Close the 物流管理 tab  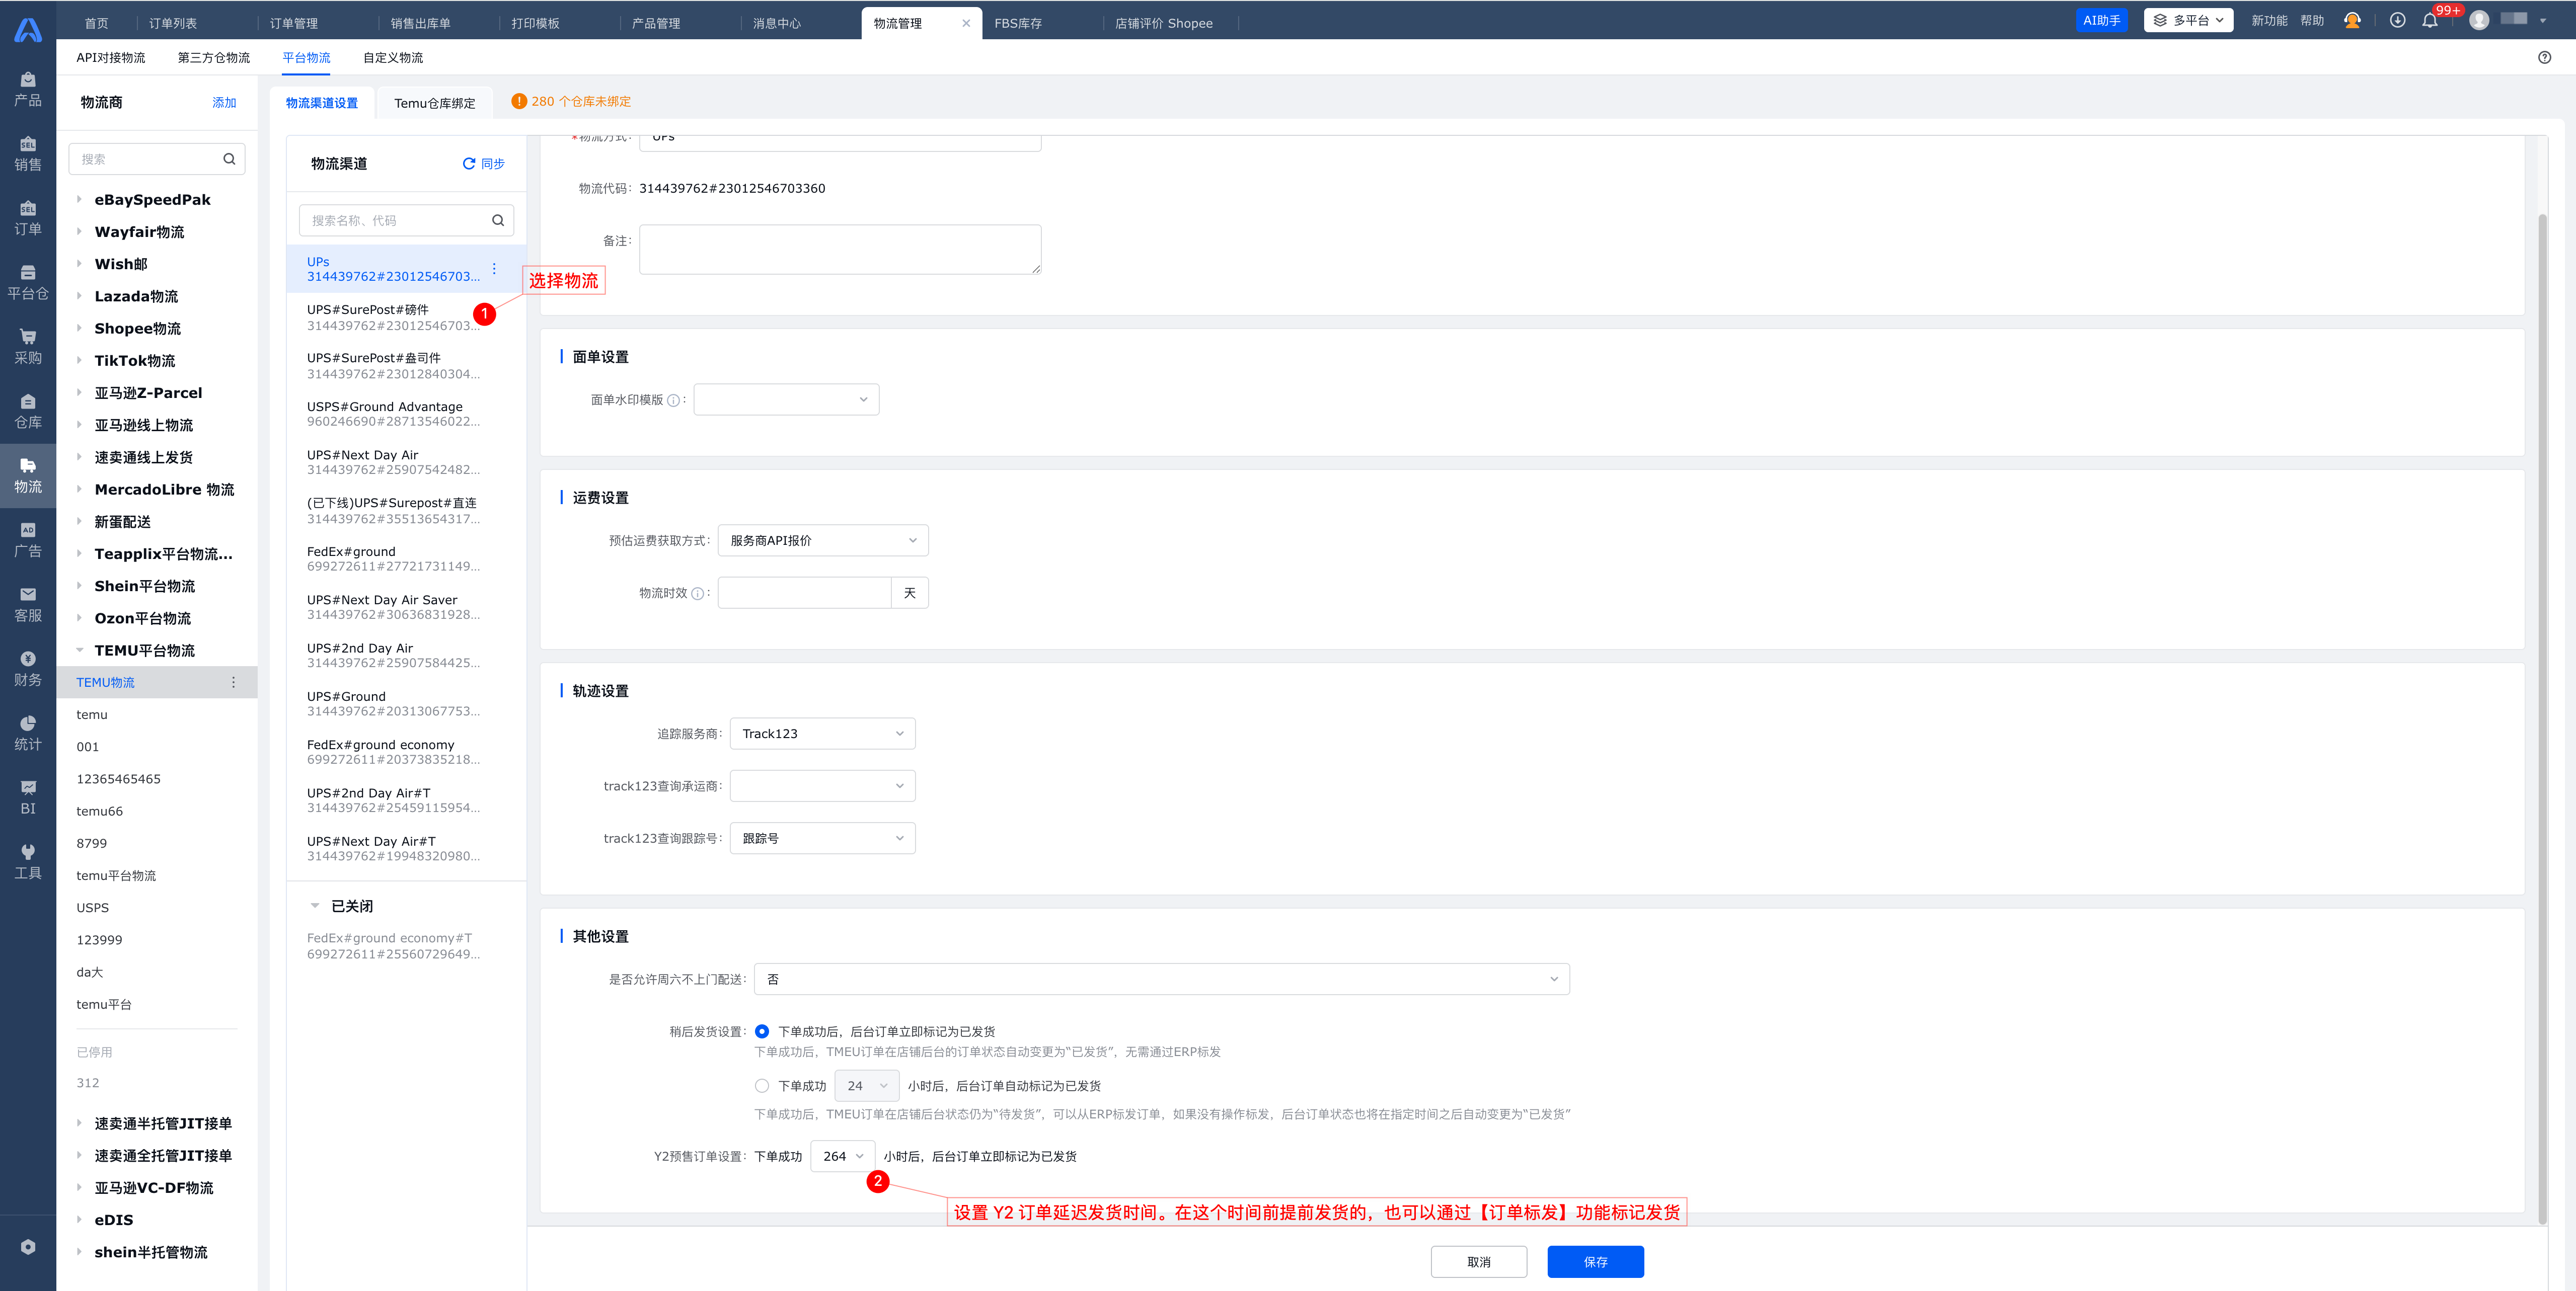point(966,23)
